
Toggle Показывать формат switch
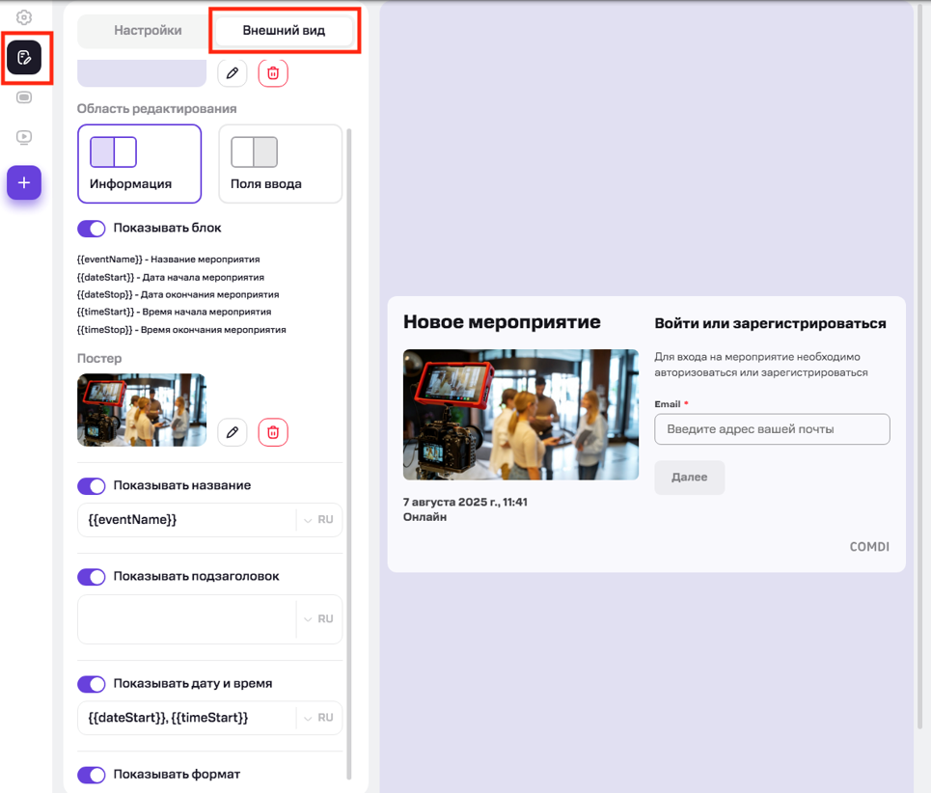click(92, 775)
